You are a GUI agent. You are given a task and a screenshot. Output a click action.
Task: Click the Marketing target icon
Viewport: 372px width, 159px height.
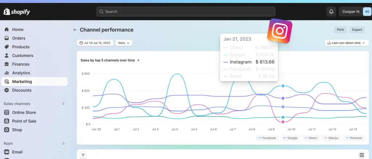(7, 81)
